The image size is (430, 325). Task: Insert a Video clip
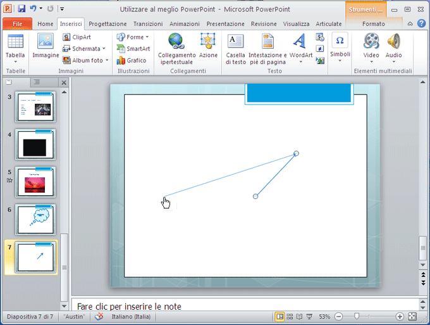coord(371,41)
